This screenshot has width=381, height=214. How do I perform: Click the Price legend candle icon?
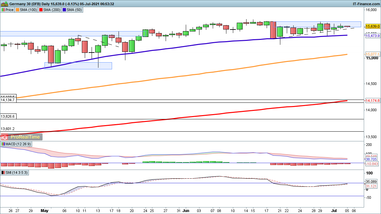3,10
